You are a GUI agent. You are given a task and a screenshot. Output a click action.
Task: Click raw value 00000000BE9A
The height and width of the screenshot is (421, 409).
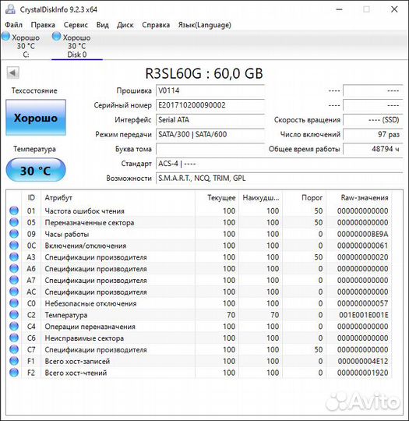362,234
